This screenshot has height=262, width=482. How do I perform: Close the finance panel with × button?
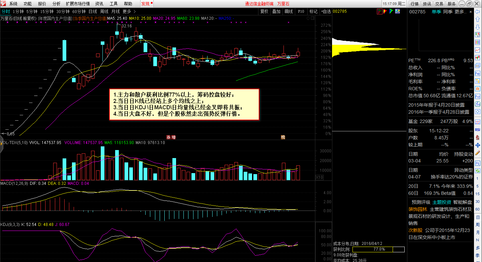(x=471, y=11)
